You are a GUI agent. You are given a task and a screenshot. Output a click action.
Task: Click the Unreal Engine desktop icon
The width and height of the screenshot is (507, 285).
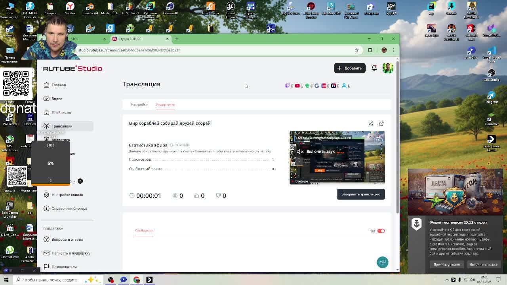[231, 11]
